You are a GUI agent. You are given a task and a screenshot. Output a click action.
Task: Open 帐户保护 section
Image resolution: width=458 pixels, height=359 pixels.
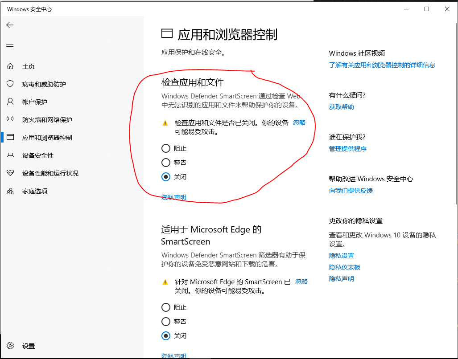point(34,102)
